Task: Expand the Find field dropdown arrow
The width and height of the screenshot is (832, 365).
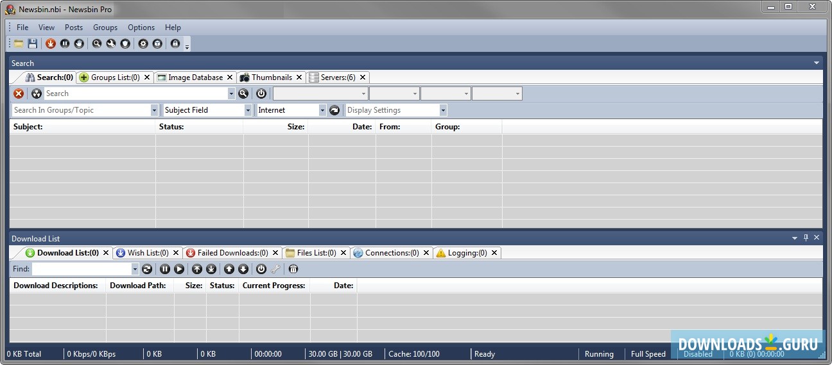Action: [x=135, y=269]
